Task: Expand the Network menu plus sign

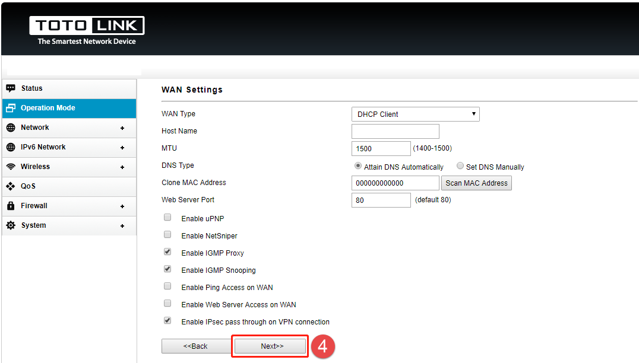Action: tap(122, 128)
